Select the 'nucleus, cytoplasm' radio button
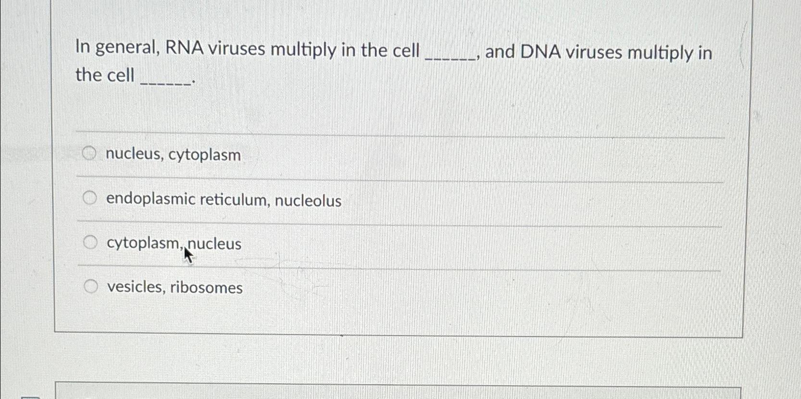The image size is (801, 399). click(90, 154)
